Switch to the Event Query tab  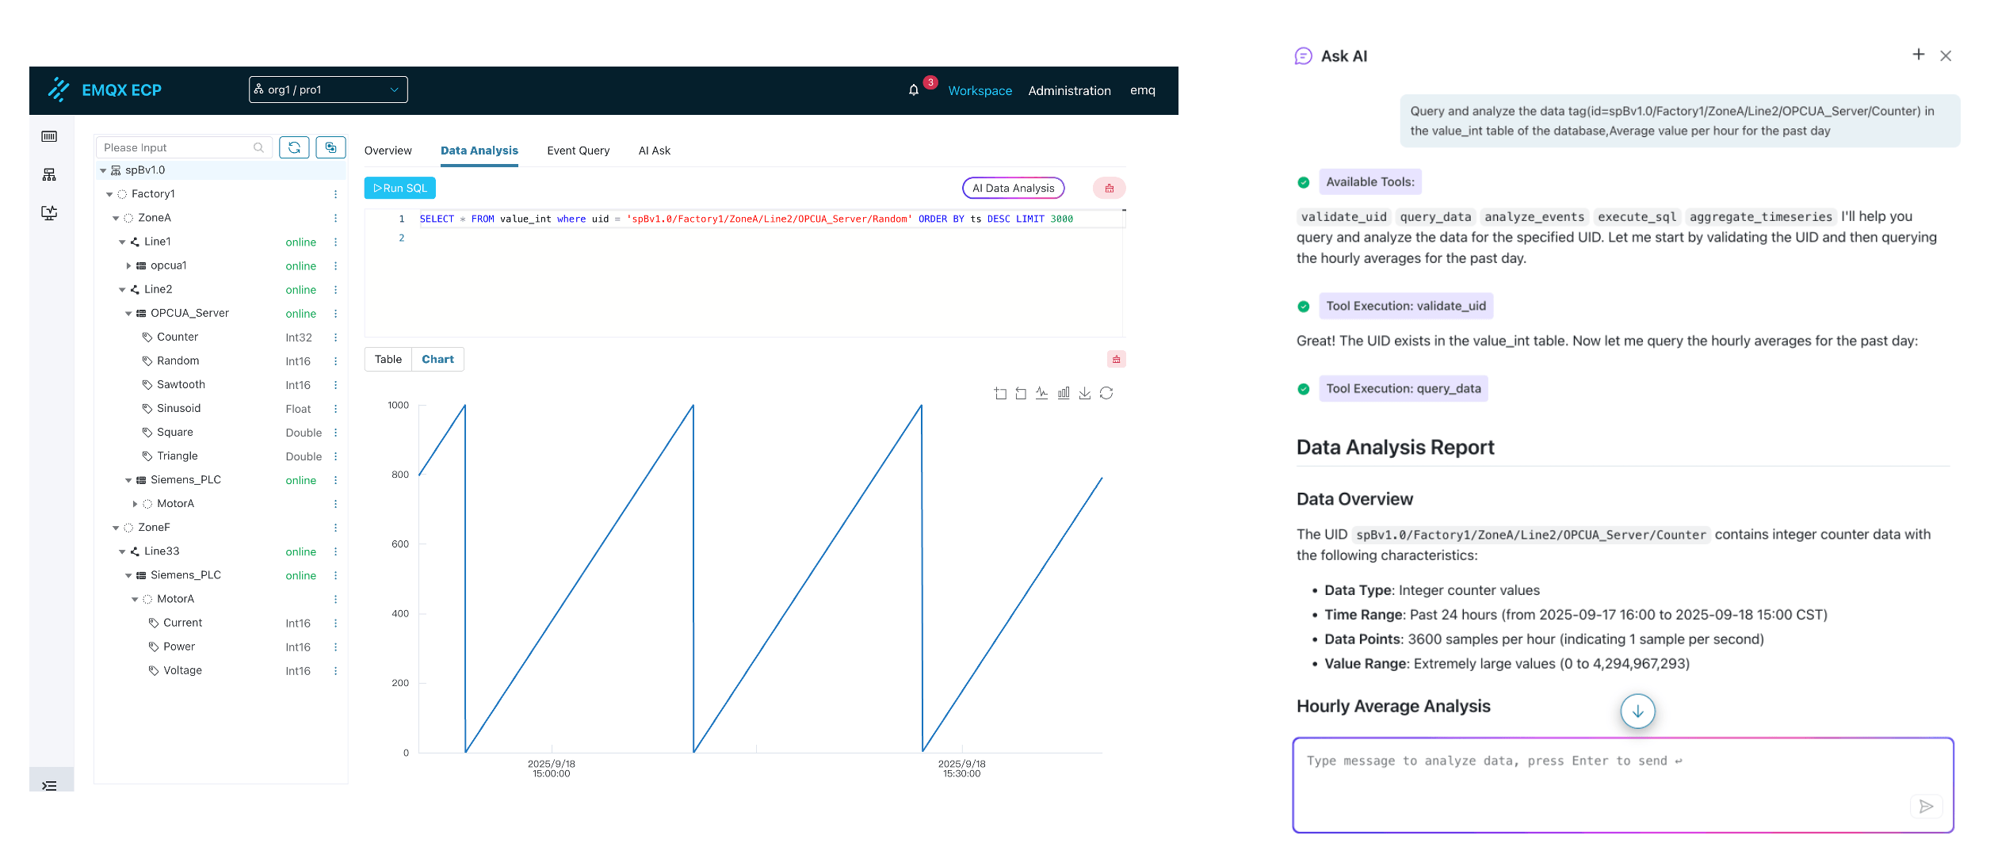578,151
